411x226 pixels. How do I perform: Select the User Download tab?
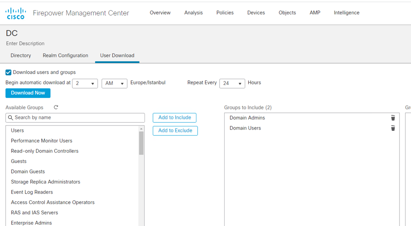(117, 56)
